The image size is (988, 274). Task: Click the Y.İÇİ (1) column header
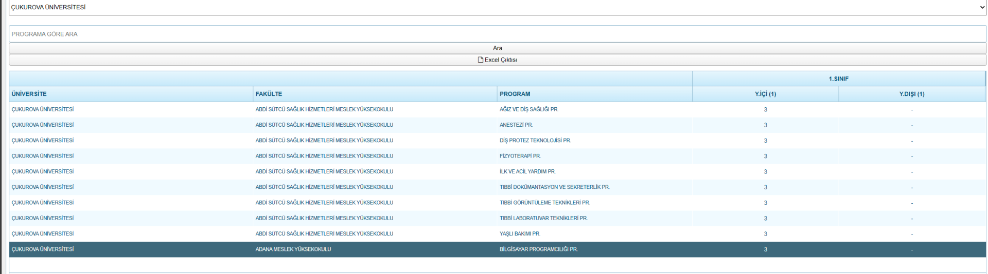coord(766,94)
